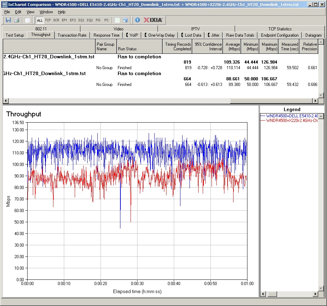This screenshot has width=327, height=306.
Task: Click the Average (Mbps) column header
Action: point(232,46)
